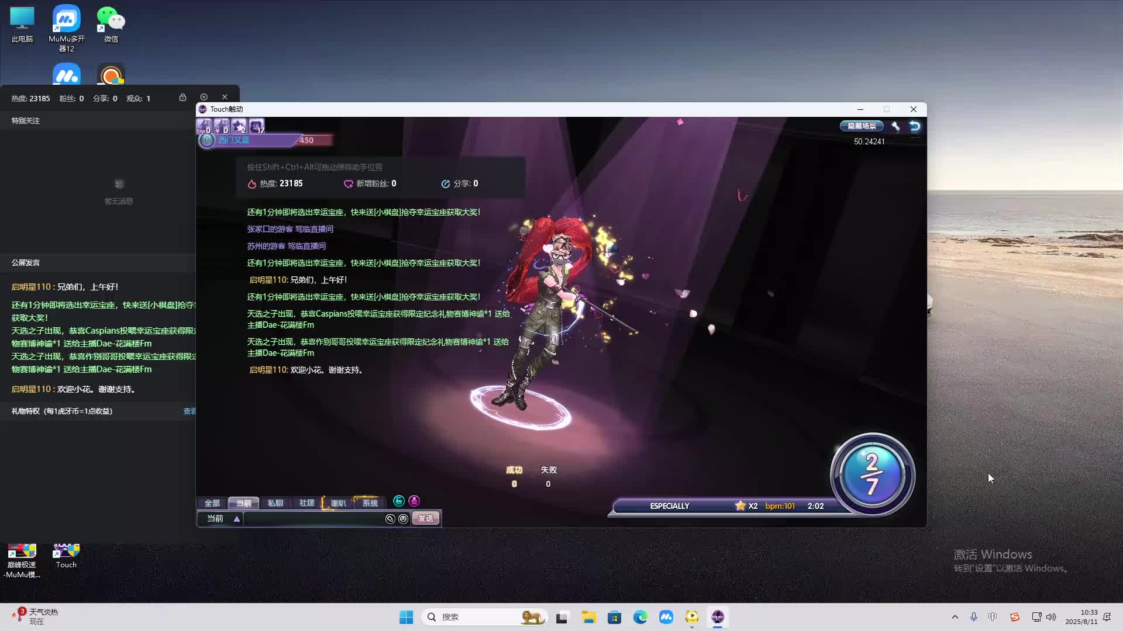Toggle 隐藏场景 hide scene button
The image size is (1123, 631).
[862, 126]
